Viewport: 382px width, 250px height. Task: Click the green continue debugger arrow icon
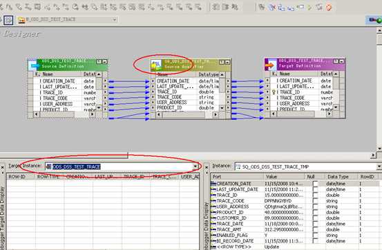point(309,8)
